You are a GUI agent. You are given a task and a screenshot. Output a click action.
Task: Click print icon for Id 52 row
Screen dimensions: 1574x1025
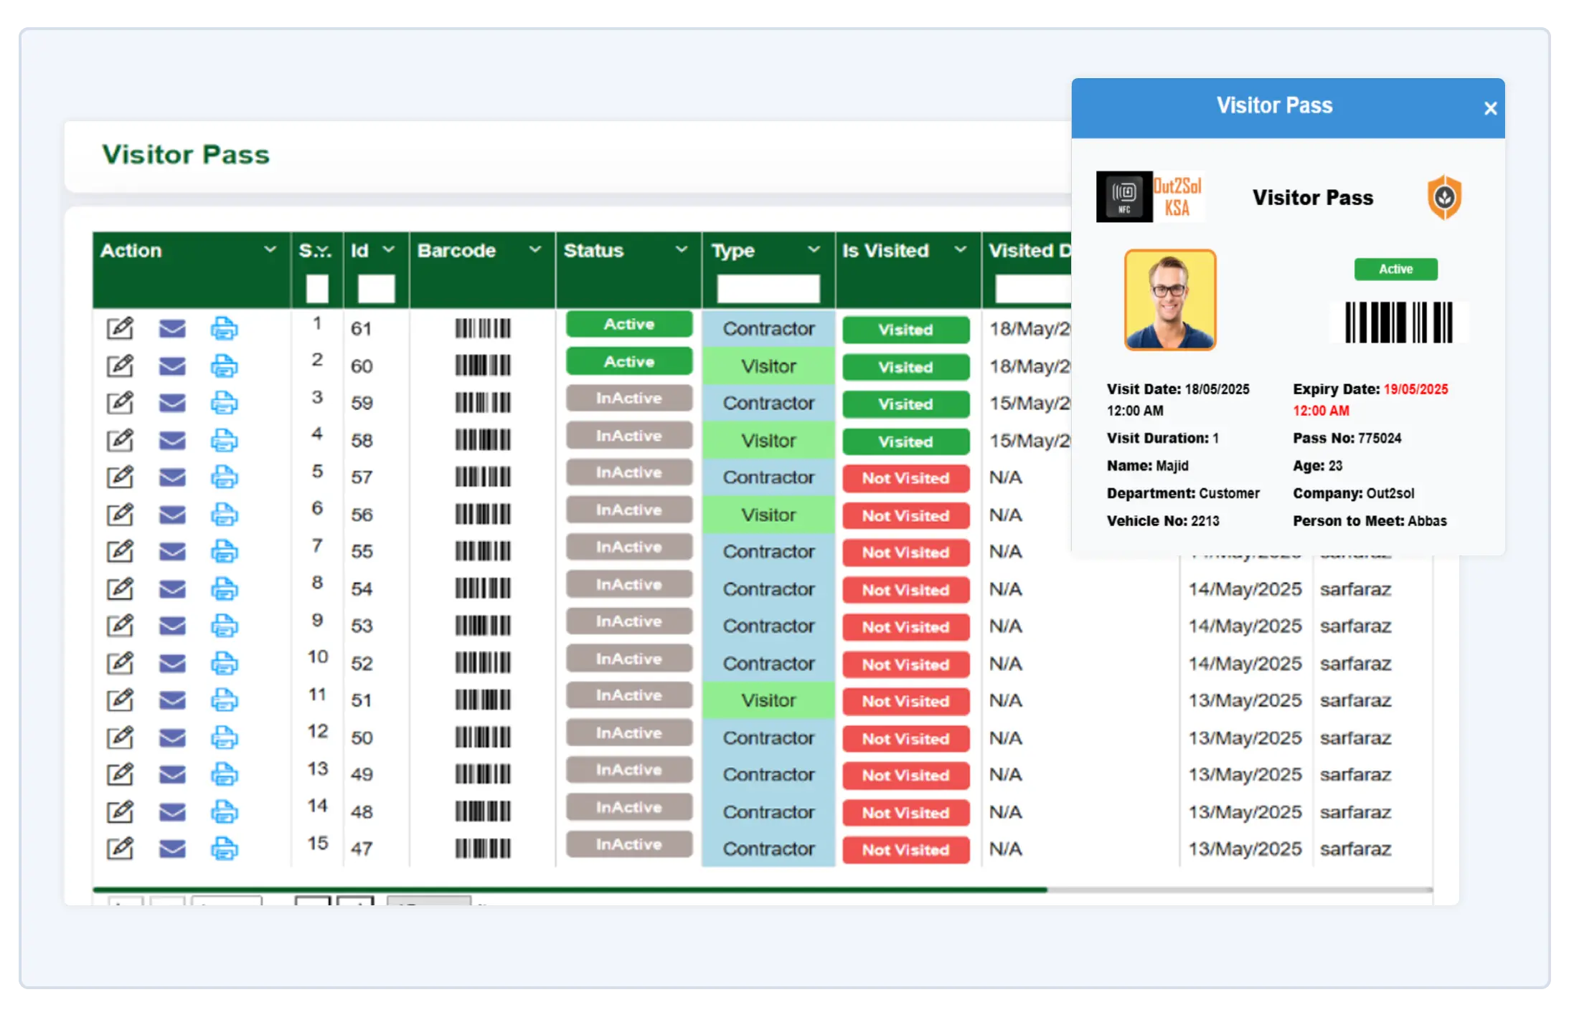click(224, 663)
